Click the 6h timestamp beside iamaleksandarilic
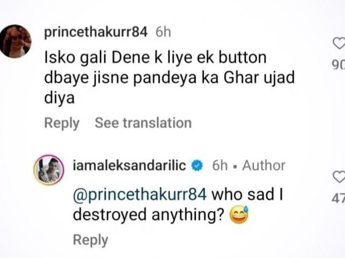The image size is (345, 258). click(x=221, y=165)
